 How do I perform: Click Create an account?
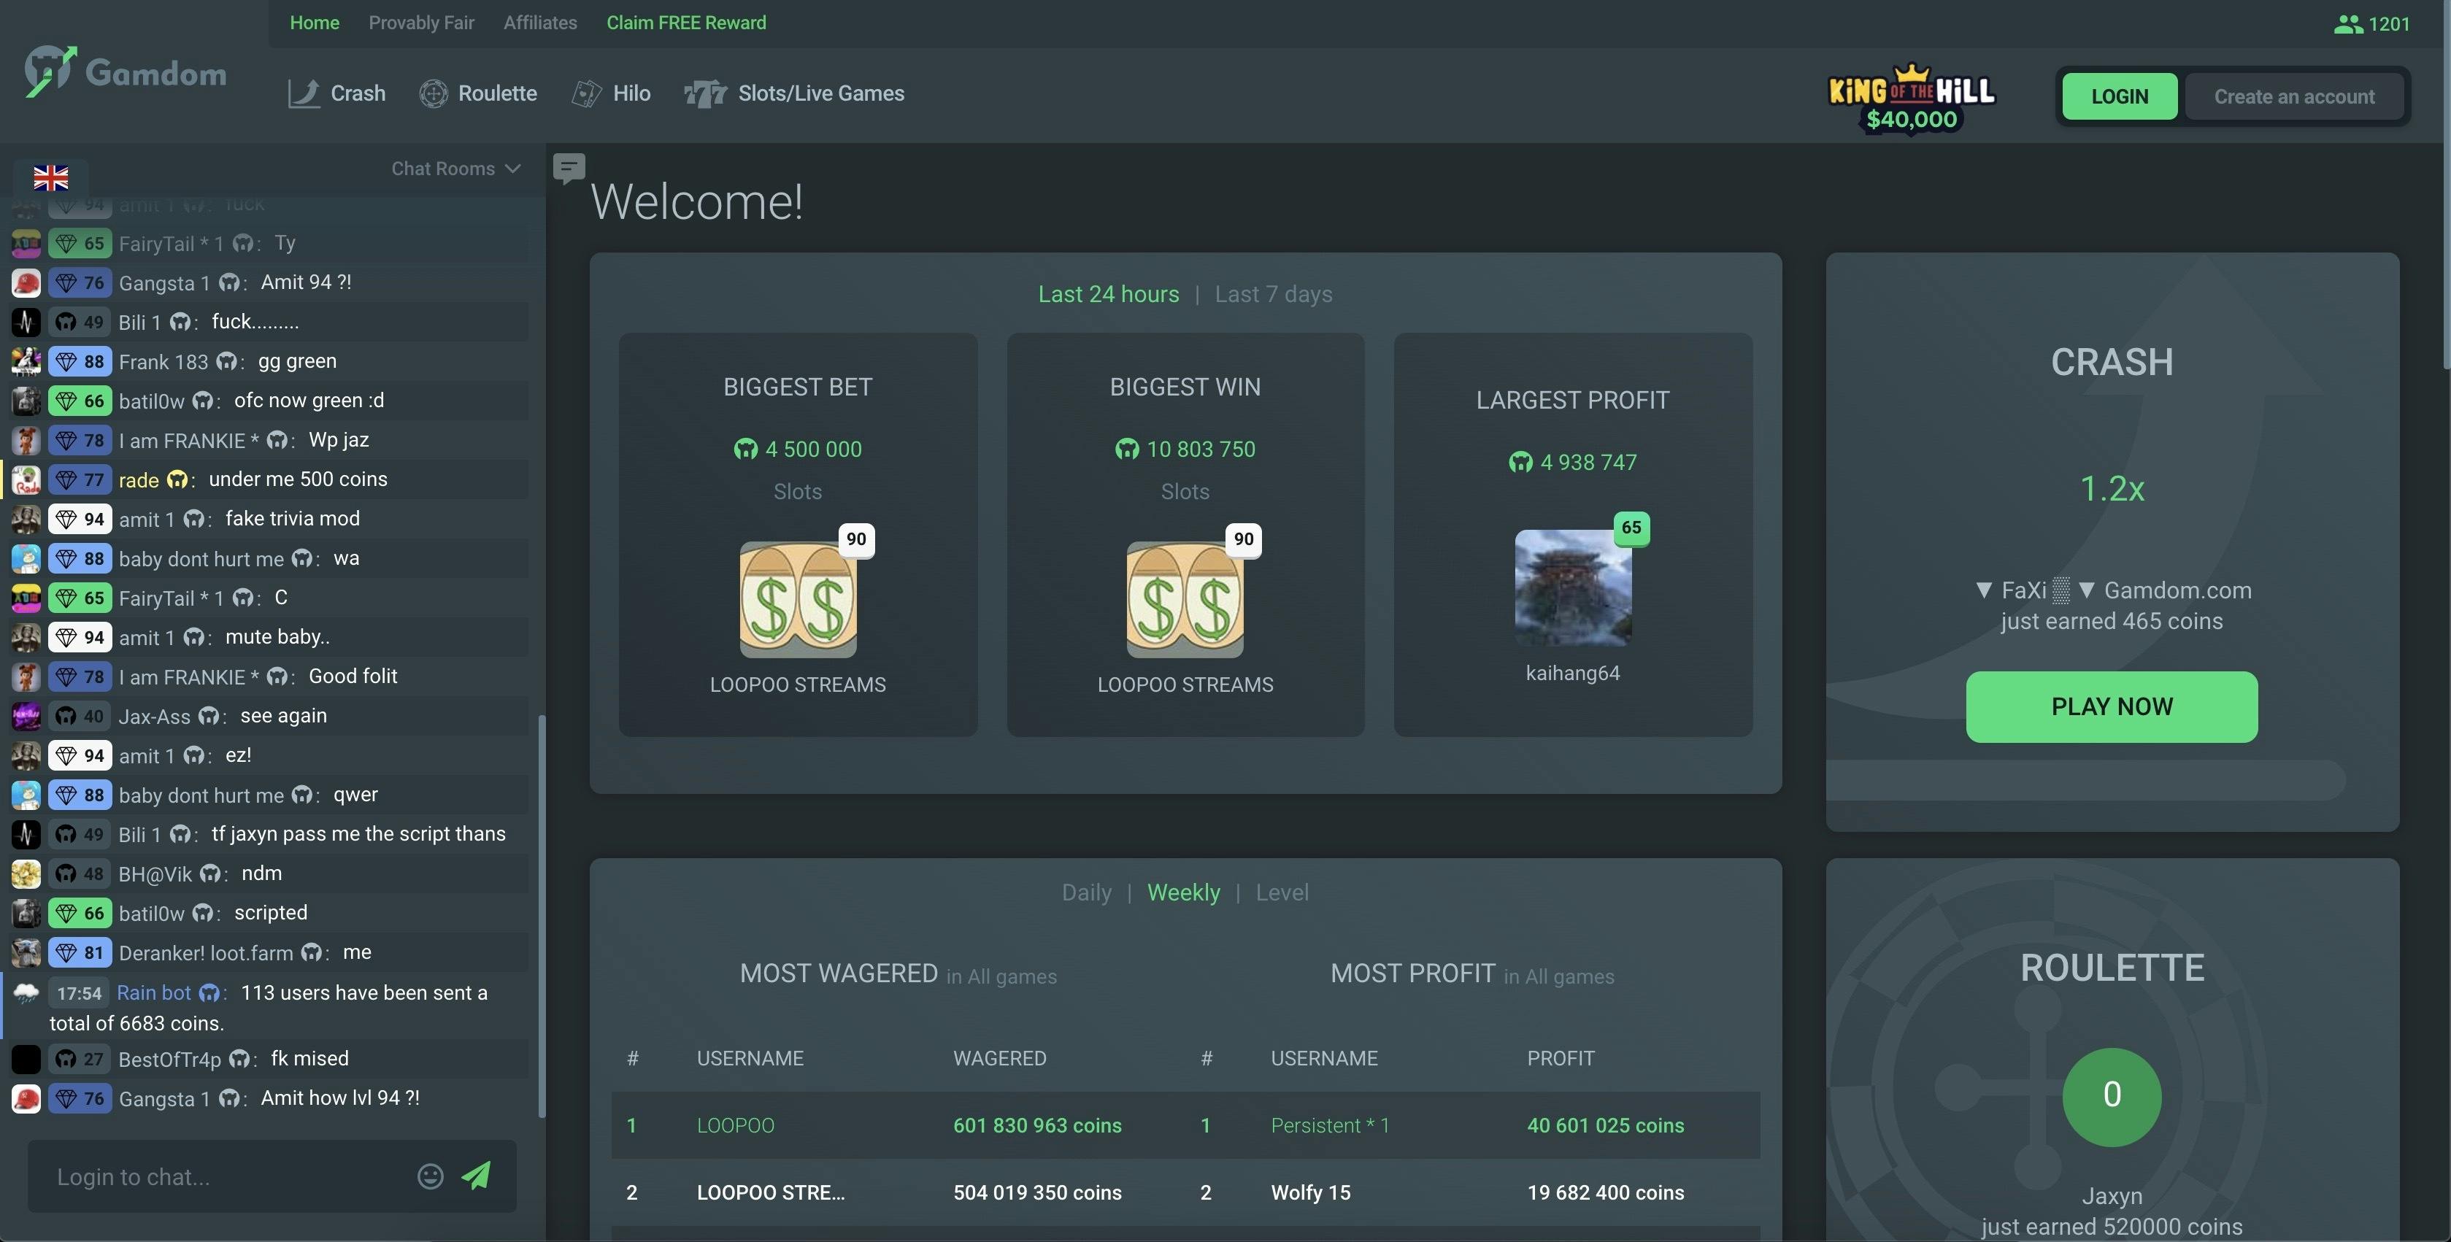pyautogui.click(x=2294, y=96)
